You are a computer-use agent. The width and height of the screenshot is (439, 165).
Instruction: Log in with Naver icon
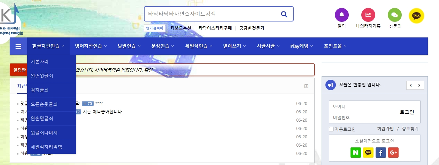356,153
